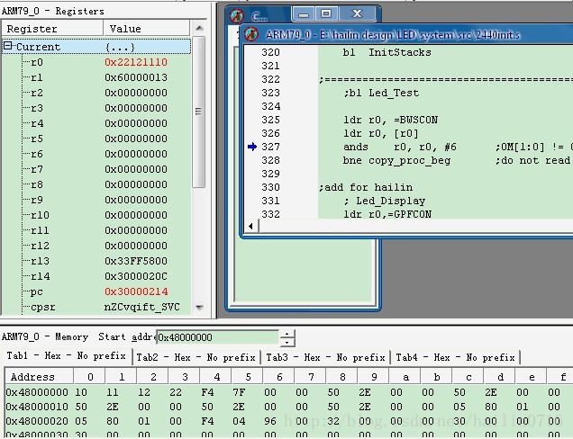The height and width of the screenshot is (439, 573).
Task: Switch to Tab2 hex memory view
Action: click(x=196, y=357)
